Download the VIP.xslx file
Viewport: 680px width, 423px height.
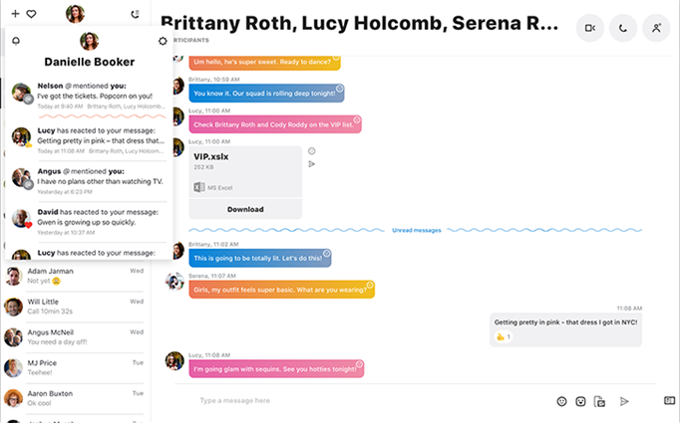(245, 209)
